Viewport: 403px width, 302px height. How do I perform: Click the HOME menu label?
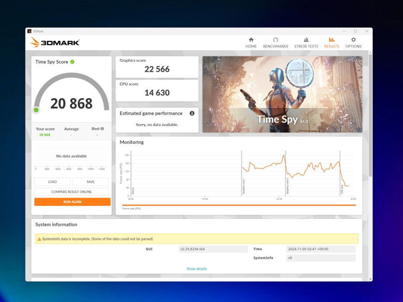[x=251, y=46]
